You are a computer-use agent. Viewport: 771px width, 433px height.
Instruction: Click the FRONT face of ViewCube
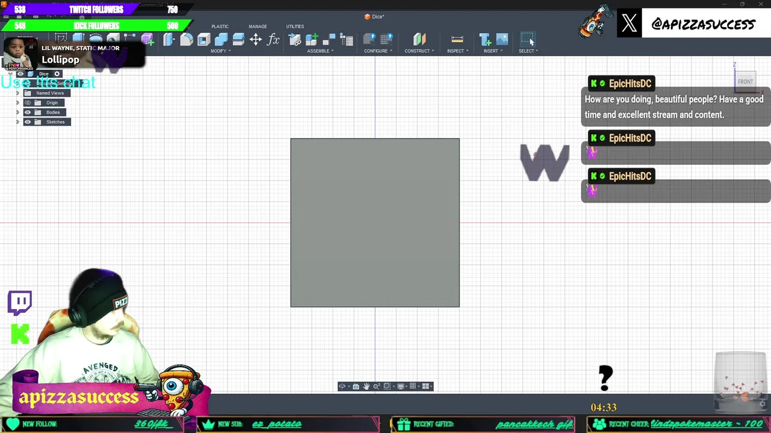745,82
